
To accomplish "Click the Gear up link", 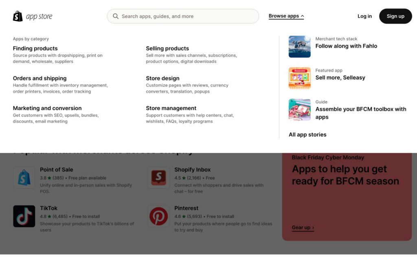I will (x=303, y=227).
